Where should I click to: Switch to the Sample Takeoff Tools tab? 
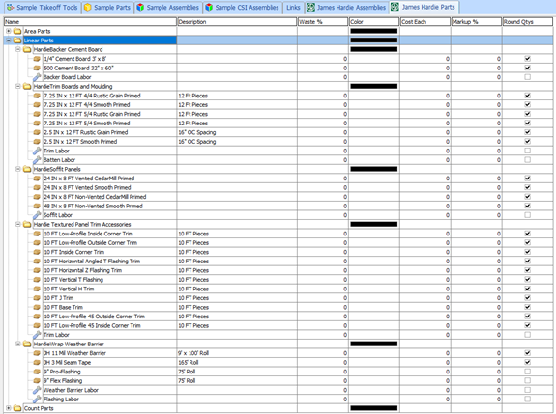pos(43,8)
